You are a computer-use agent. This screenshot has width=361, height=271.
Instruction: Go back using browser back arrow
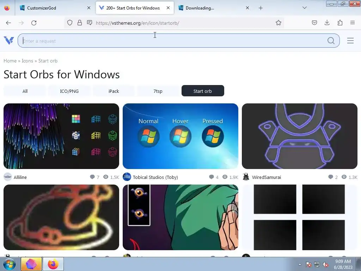tap(8, 23)
